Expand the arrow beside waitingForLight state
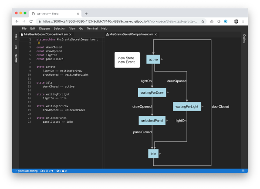 203,106
